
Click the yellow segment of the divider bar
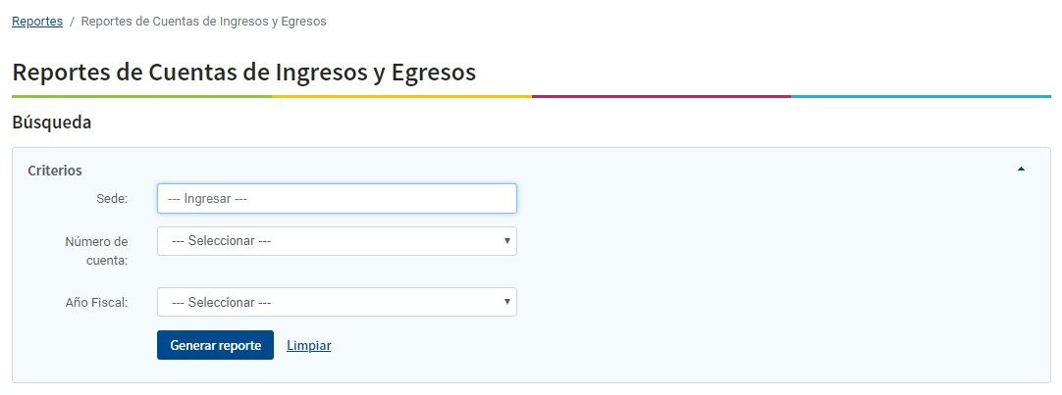coord(401,96)
